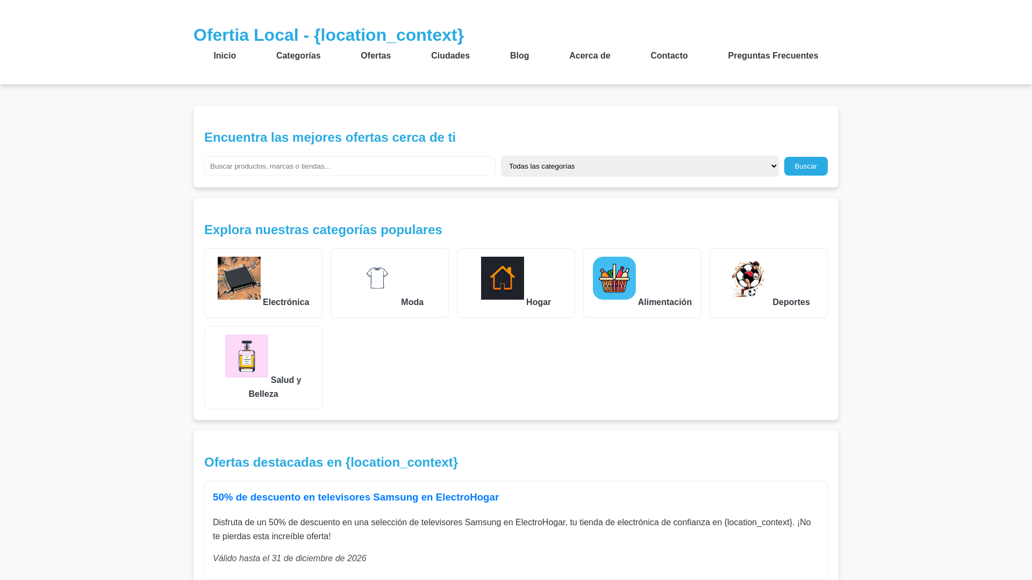
Task: Open the Deportes category label
Action: (x=791, y=302)
